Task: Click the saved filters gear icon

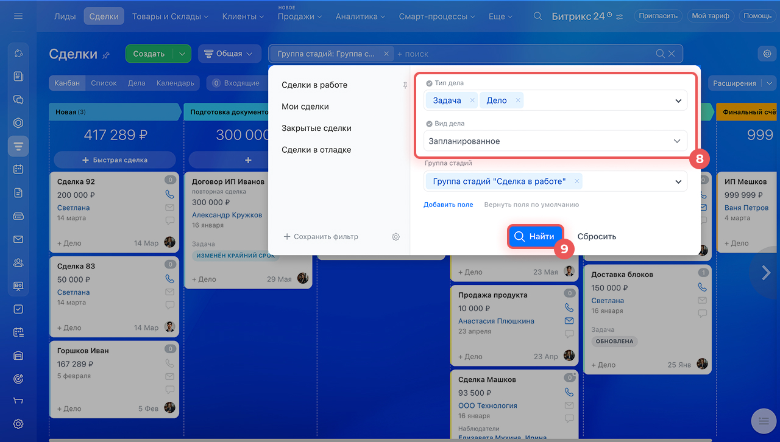Action: (395, 236)
